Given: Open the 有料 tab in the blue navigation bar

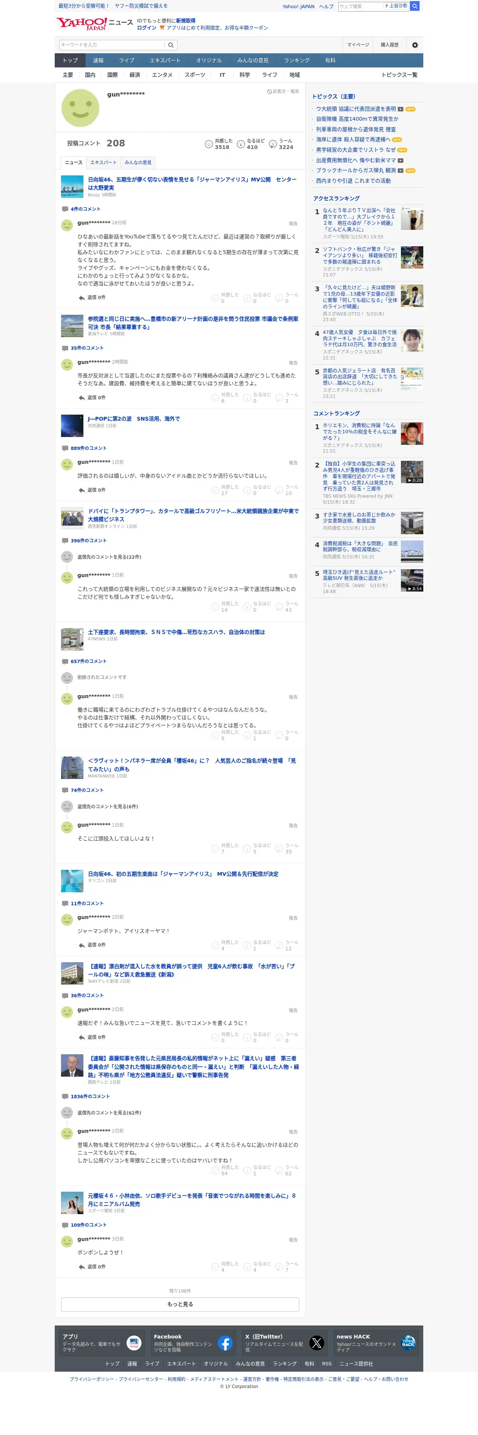Looking at the screenshot, I should (x=331, y=60).
